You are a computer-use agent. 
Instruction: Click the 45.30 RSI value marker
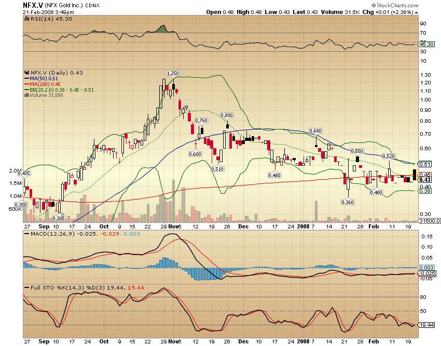click(426, 44)
